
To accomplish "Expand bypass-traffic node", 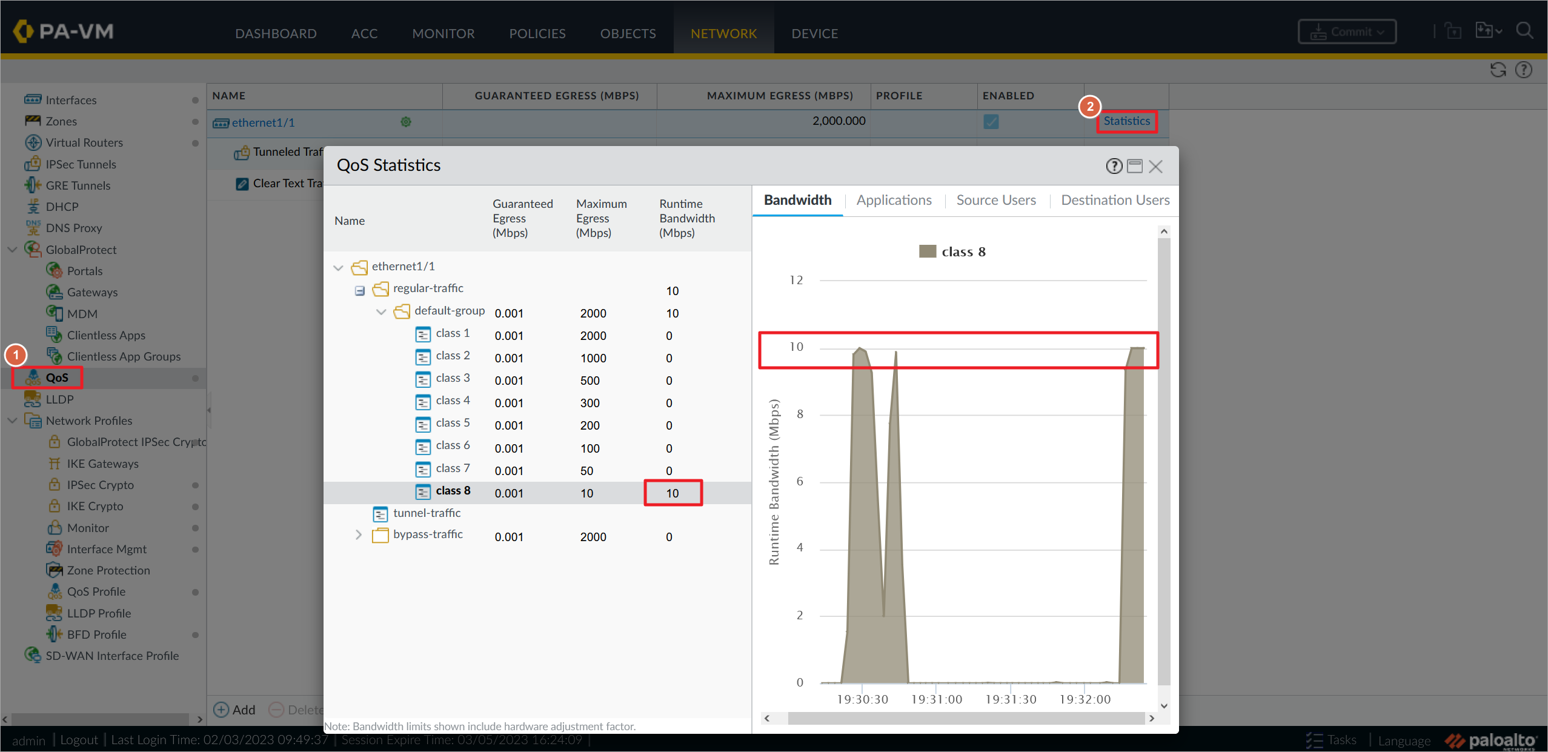I will click(359, 535).
